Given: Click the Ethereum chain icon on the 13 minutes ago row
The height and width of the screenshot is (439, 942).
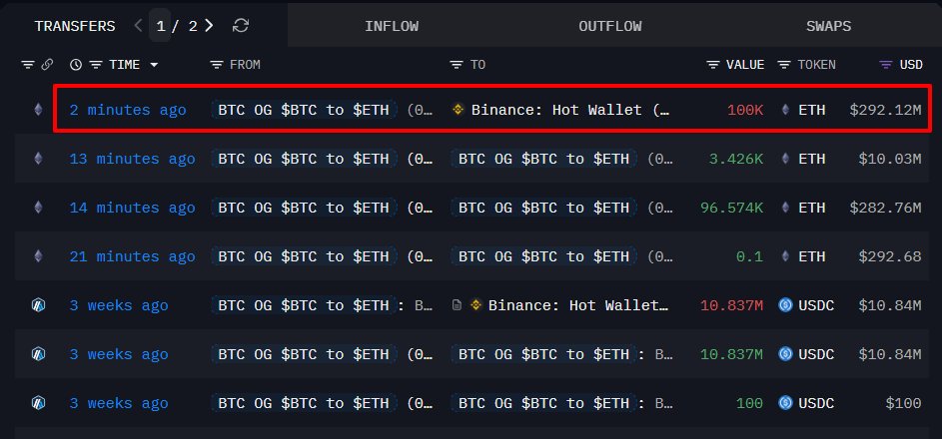Looking at the screenshot, I should click(x=38, y=159).
